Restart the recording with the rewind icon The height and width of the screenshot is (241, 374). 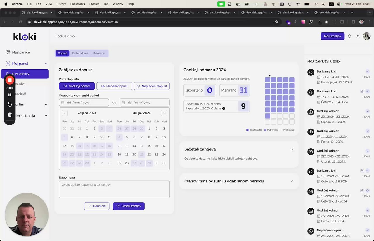10,105
